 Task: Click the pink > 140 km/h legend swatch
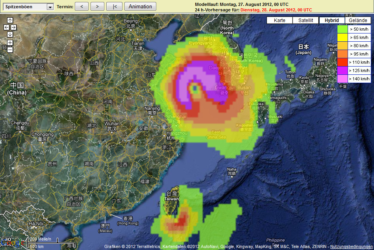click(343, 79)
